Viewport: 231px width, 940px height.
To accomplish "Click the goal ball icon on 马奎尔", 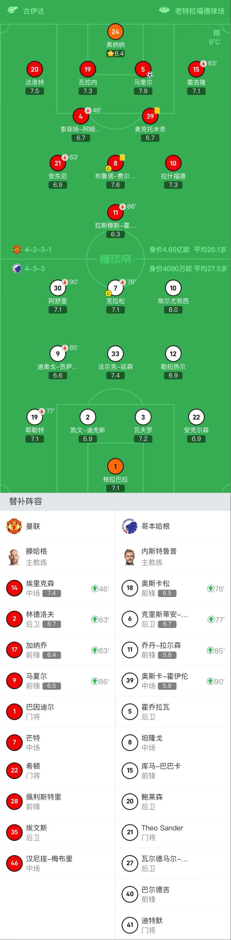I will [150, 75].
